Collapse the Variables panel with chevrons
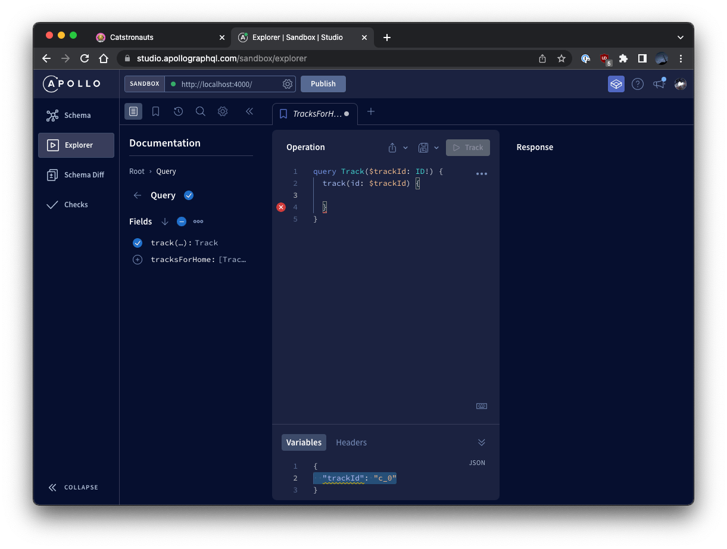This screenshot has height=549, width=727. [482, 442]
